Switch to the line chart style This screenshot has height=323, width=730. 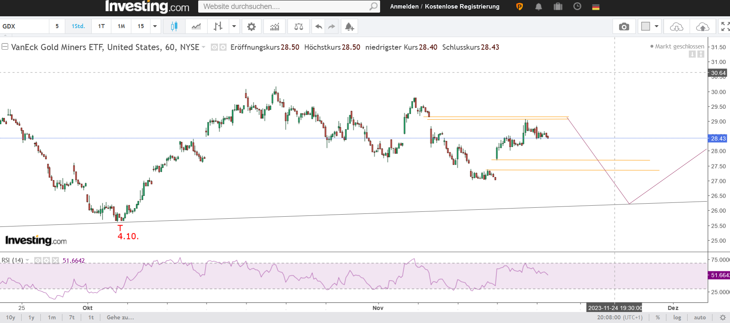196,26
